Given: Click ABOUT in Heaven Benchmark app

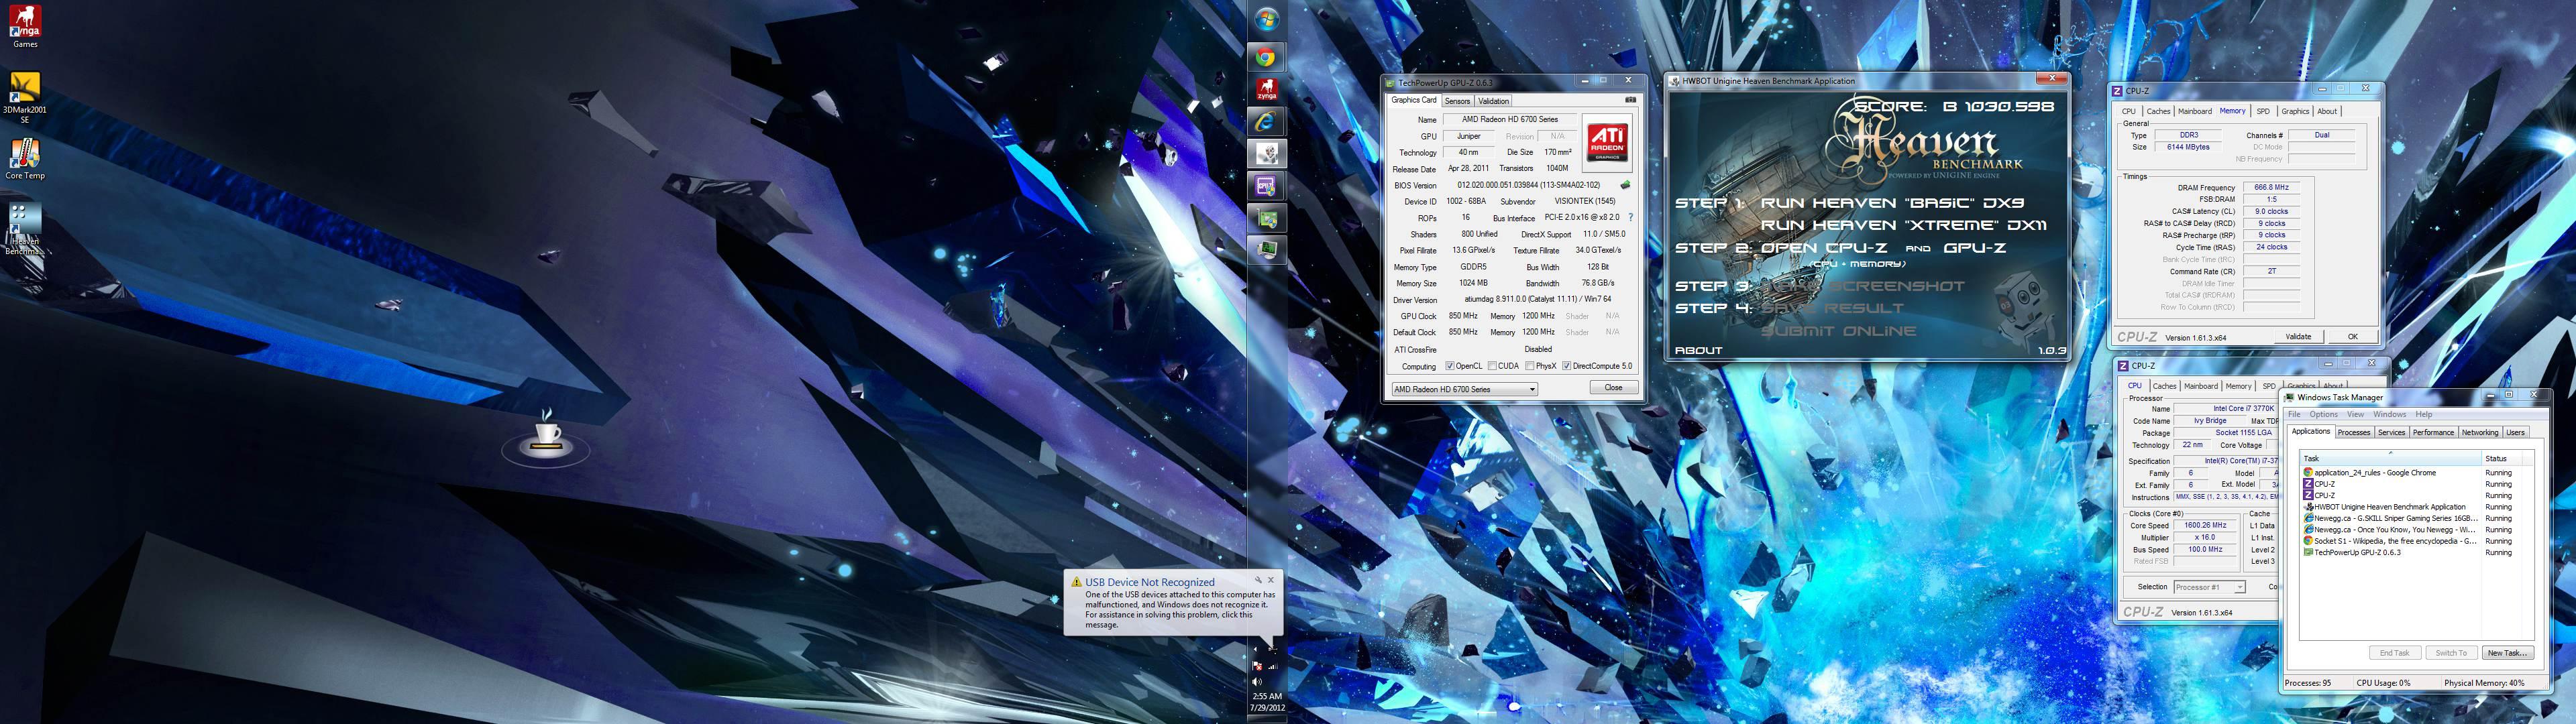Looking at the screenshot, I should [x=1698, y=350].
